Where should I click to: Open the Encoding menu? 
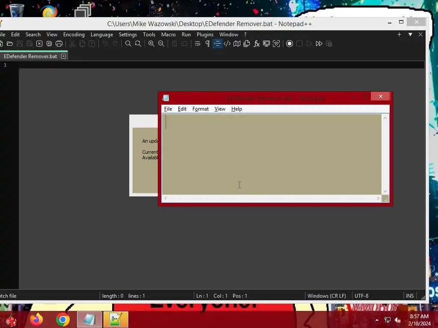(x=74, y=35)
